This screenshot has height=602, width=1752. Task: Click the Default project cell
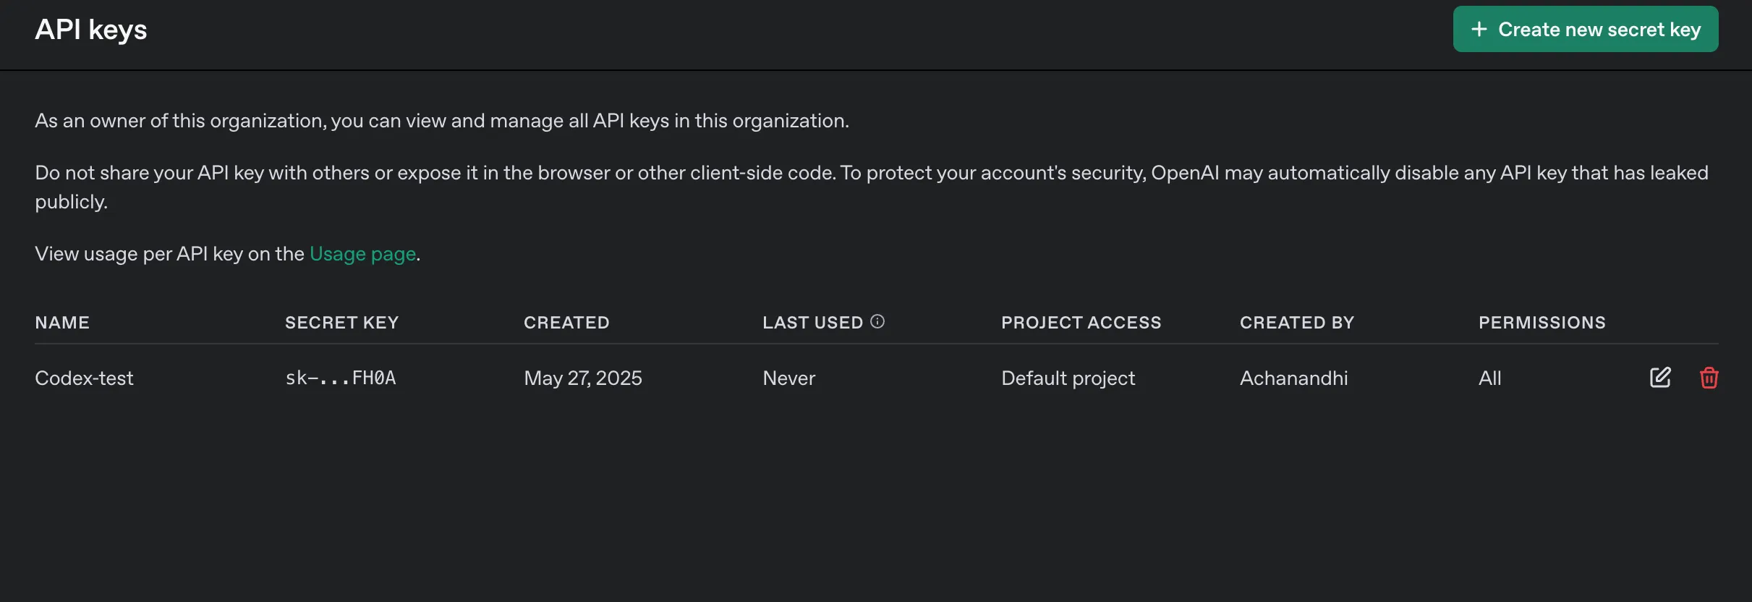(x=1068, y=378)
